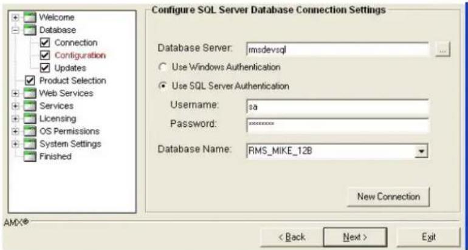This screenshot has height=250, width=468.
Task: Select the Finished tree item
Action: click(55, 157)
